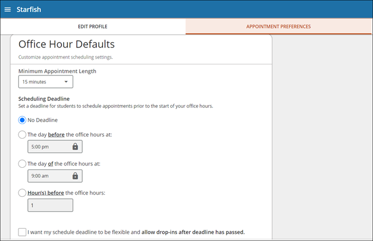Open the Appointment Preferences tab
373x241 pixels.
(x=278, y=26)
